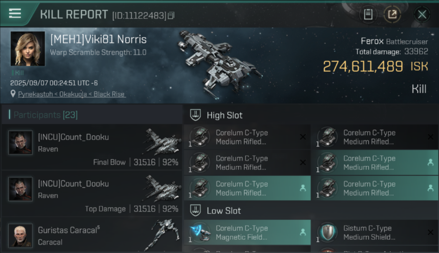Open Guristas Caracal participant portrait
Image resolution: width=439 pixels, height=253 pixels.
pyautogui.click(x=21, y=235)
